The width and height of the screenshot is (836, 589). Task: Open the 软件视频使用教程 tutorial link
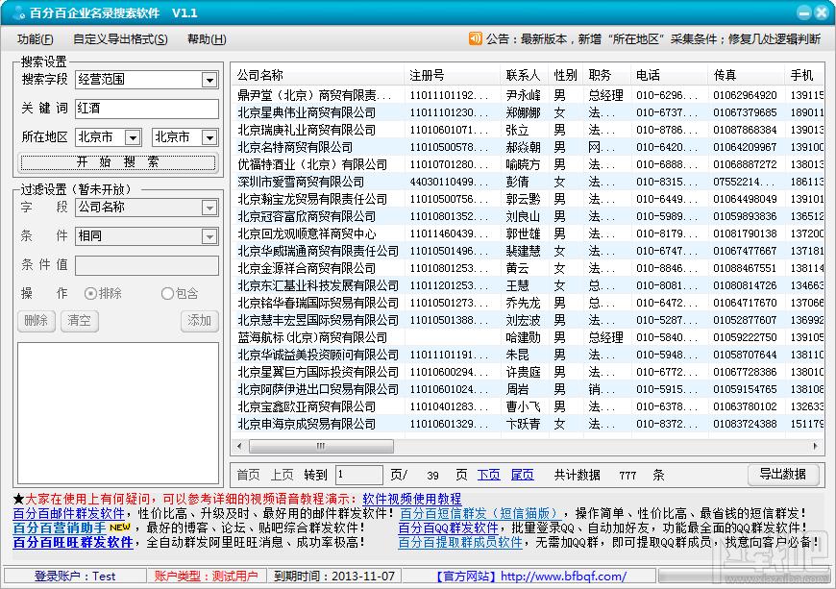tap(411, 500)
